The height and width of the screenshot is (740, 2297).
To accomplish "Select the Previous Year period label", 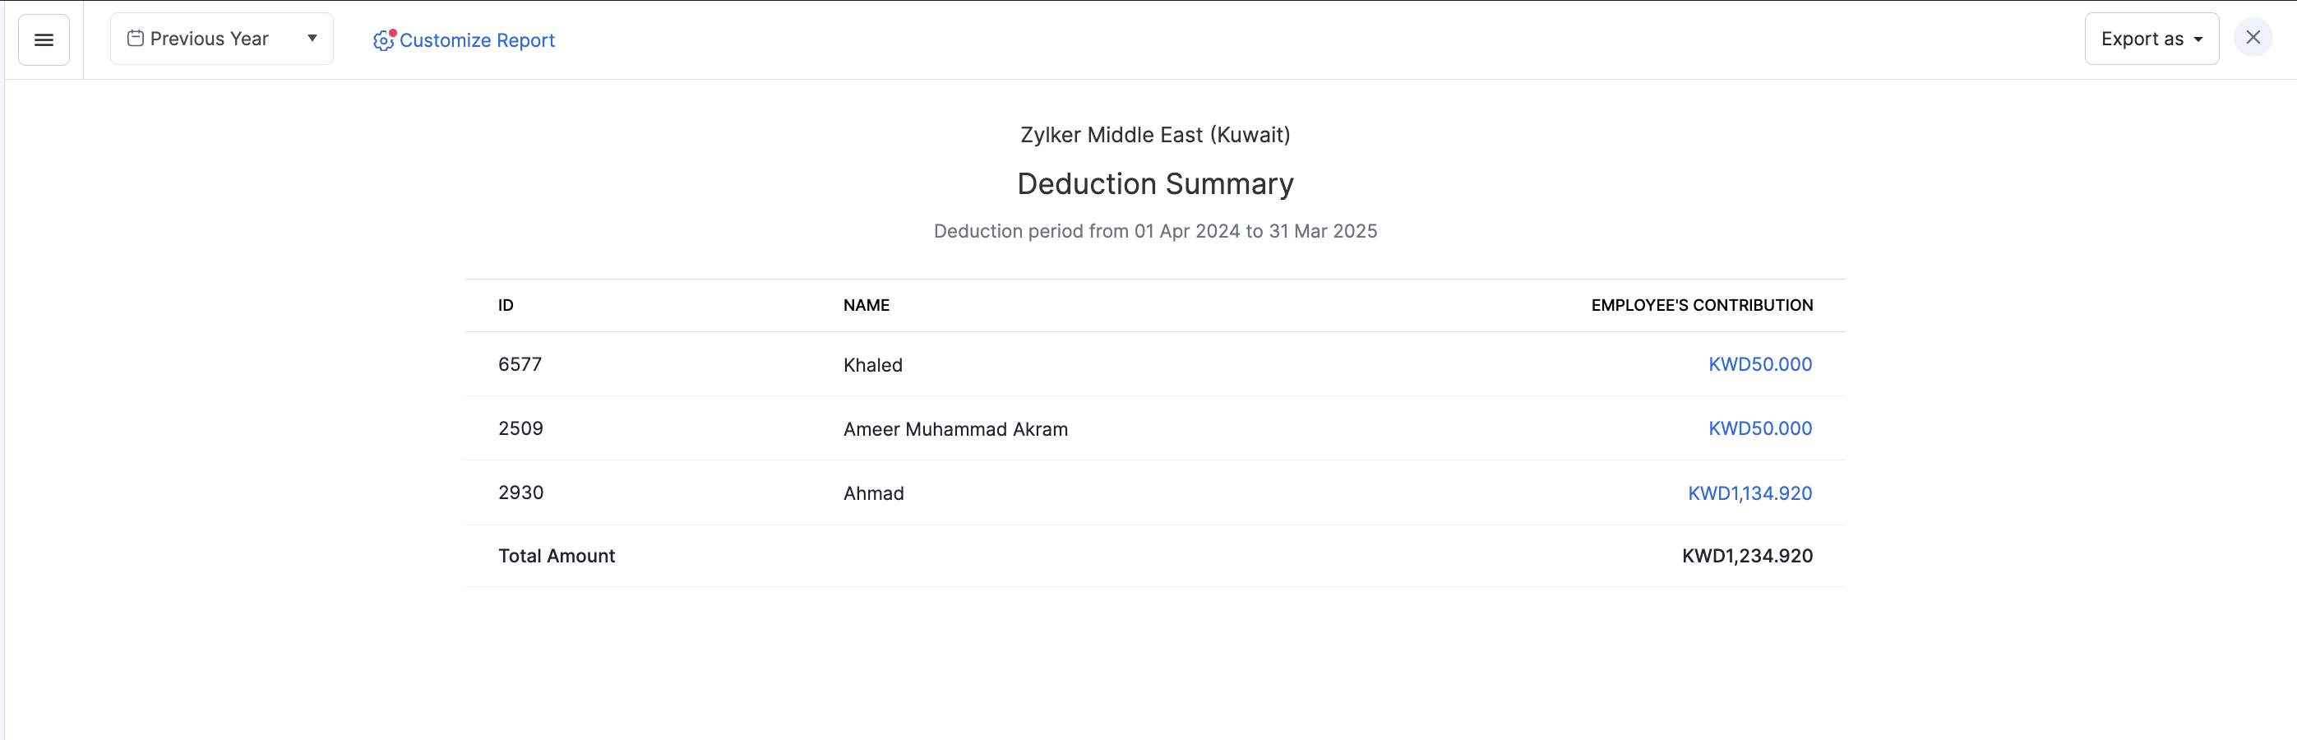I will click(x=209, y=39).
